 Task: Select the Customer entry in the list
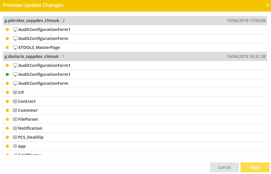tap(28, 110)
